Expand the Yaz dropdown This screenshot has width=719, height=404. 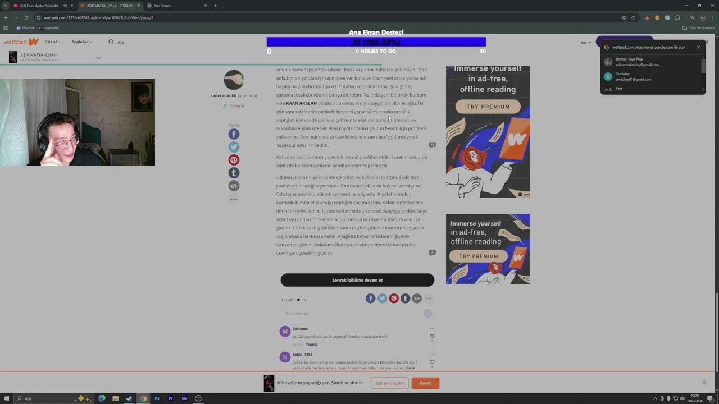tap(585, 42)
